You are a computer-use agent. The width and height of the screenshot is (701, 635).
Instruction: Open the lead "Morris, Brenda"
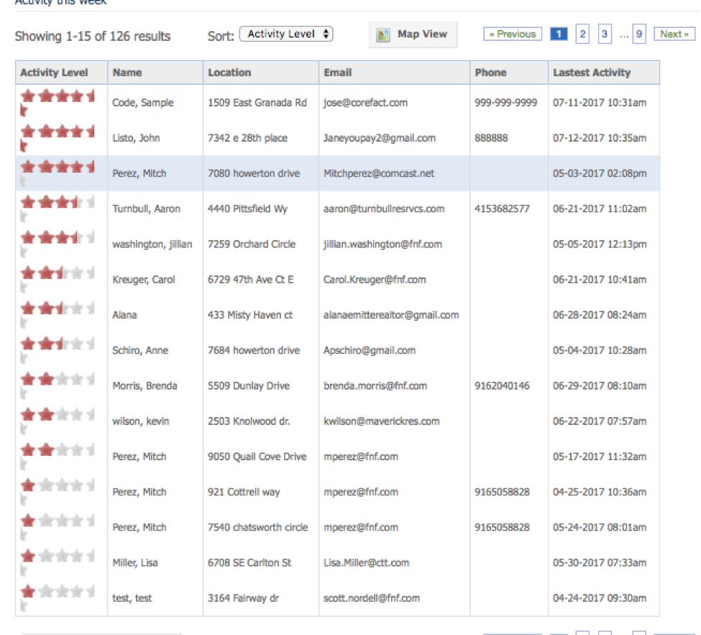coord(145,385)
